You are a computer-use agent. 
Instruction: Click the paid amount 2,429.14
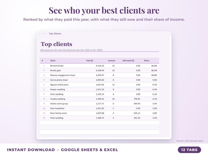click(x=100, y=94)
